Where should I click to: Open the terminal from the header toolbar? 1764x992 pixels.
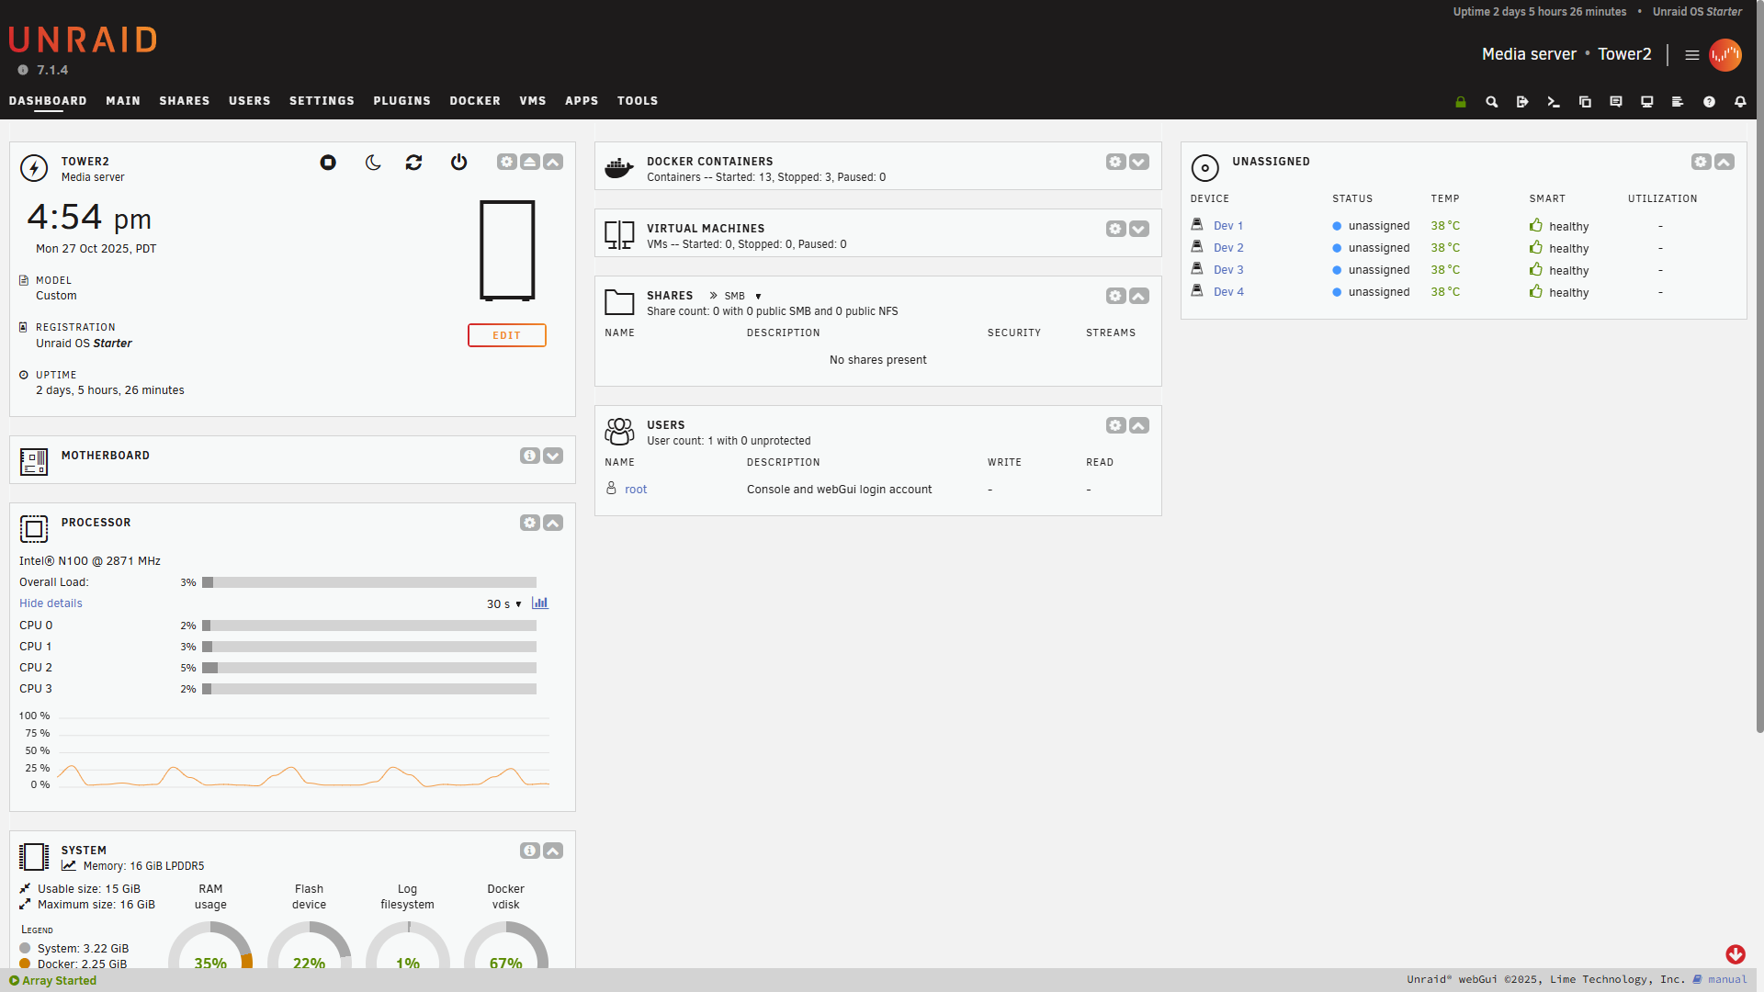(1554, 102)
